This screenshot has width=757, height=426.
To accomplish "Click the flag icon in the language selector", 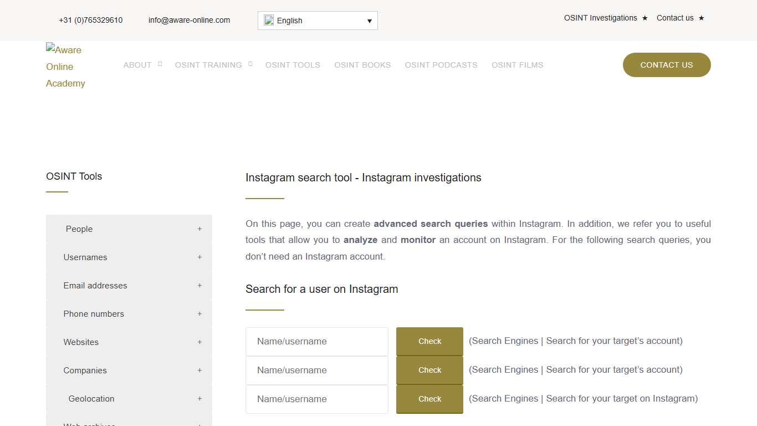I will click(269, 20).
